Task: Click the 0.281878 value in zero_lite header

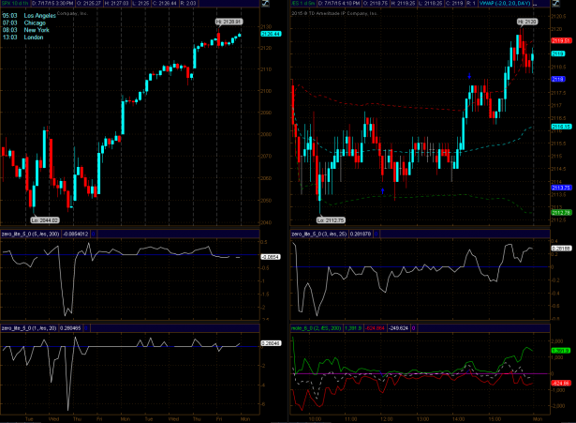Action: tap(361, 234)
